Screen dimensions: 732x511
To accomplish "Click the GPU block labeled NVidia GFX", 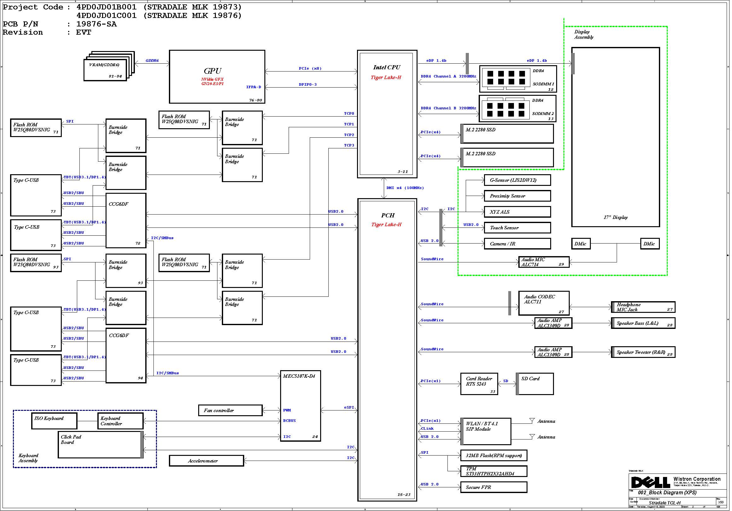I will coord(217,77).
